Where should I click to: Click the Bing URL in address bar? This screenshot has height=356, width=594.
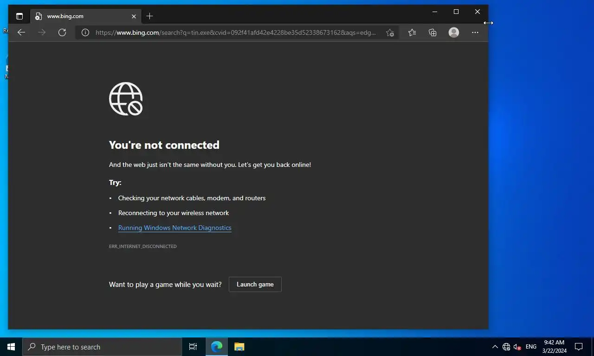[236, 32]
